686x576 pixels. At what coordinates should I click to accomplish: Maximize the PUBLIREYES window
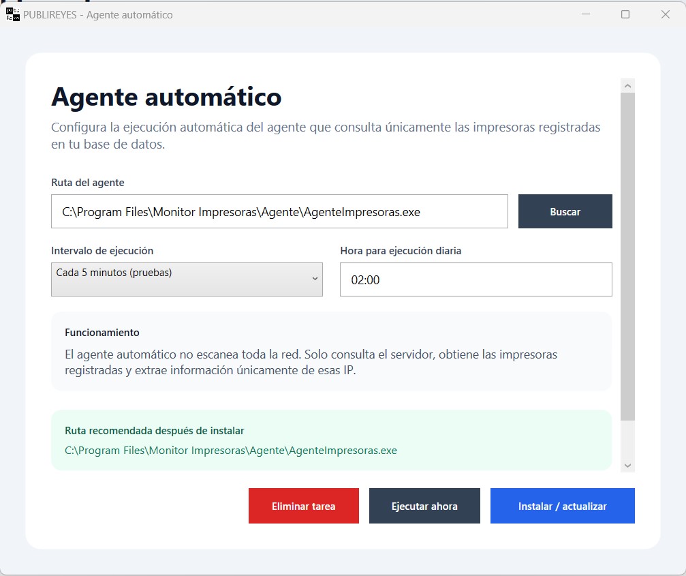click(x=625, y=14)
